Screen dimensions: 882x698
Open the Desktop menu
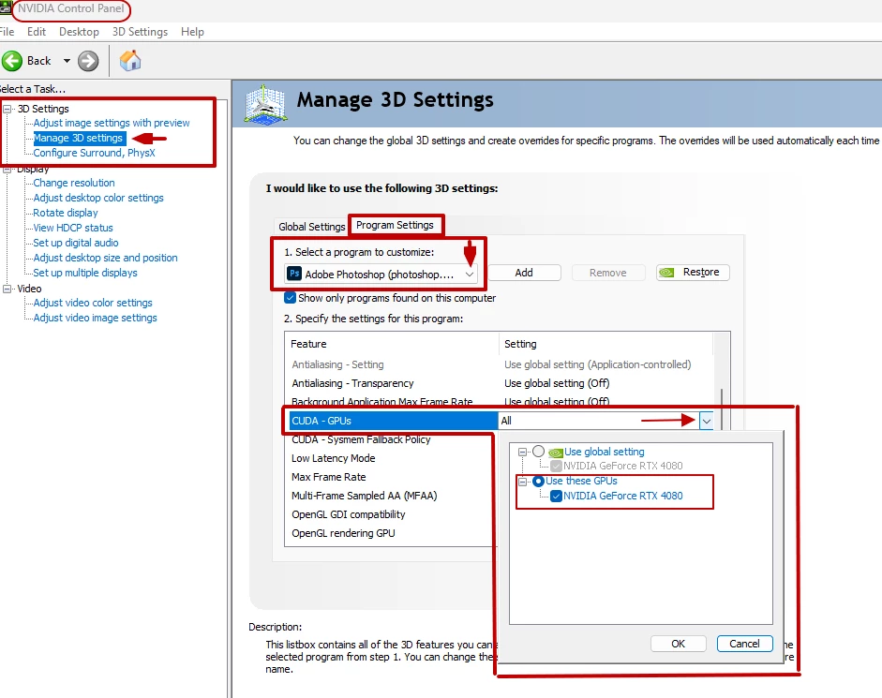[79, 32]
